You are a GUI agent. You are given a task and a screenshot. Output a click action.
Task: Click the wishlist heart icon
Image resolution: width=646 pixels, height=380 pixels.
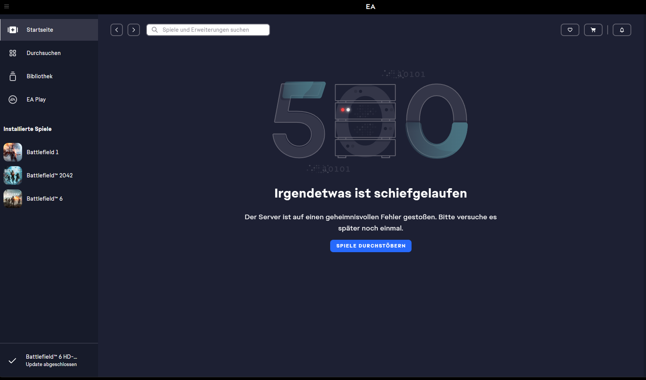(x=570, y=30)
